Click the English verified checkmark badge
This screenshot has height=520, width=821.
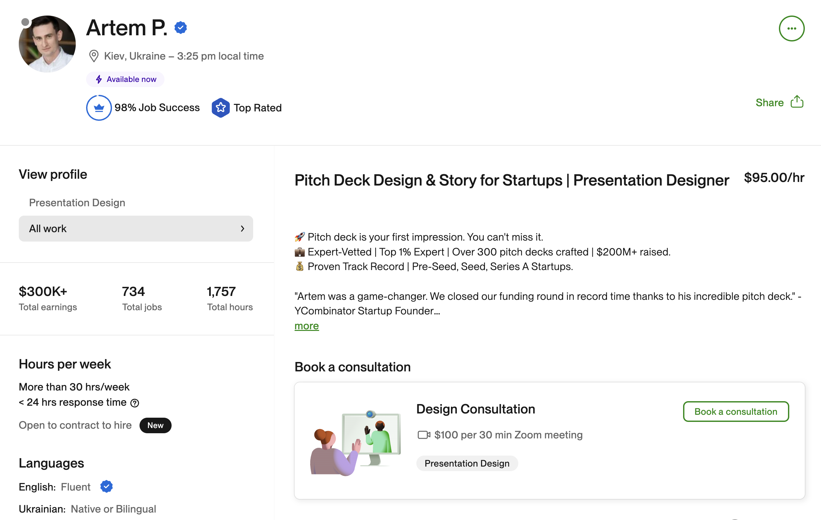click(x=107, y=487)
